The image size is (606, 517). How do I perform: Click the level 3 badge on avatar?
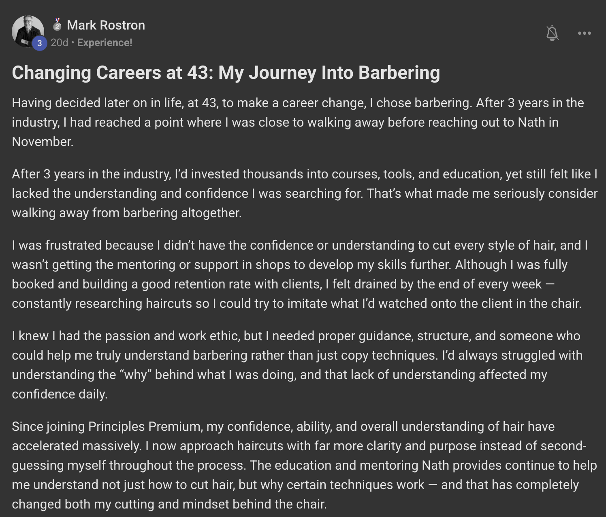pos(39,43)
